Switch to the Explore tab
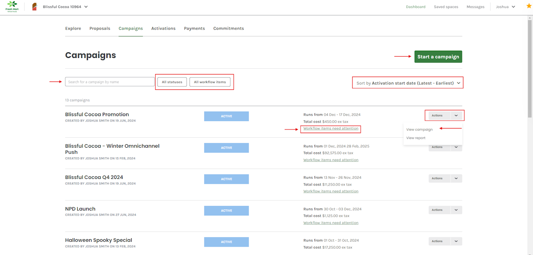 pyautogui.click(x=73, y=28)
